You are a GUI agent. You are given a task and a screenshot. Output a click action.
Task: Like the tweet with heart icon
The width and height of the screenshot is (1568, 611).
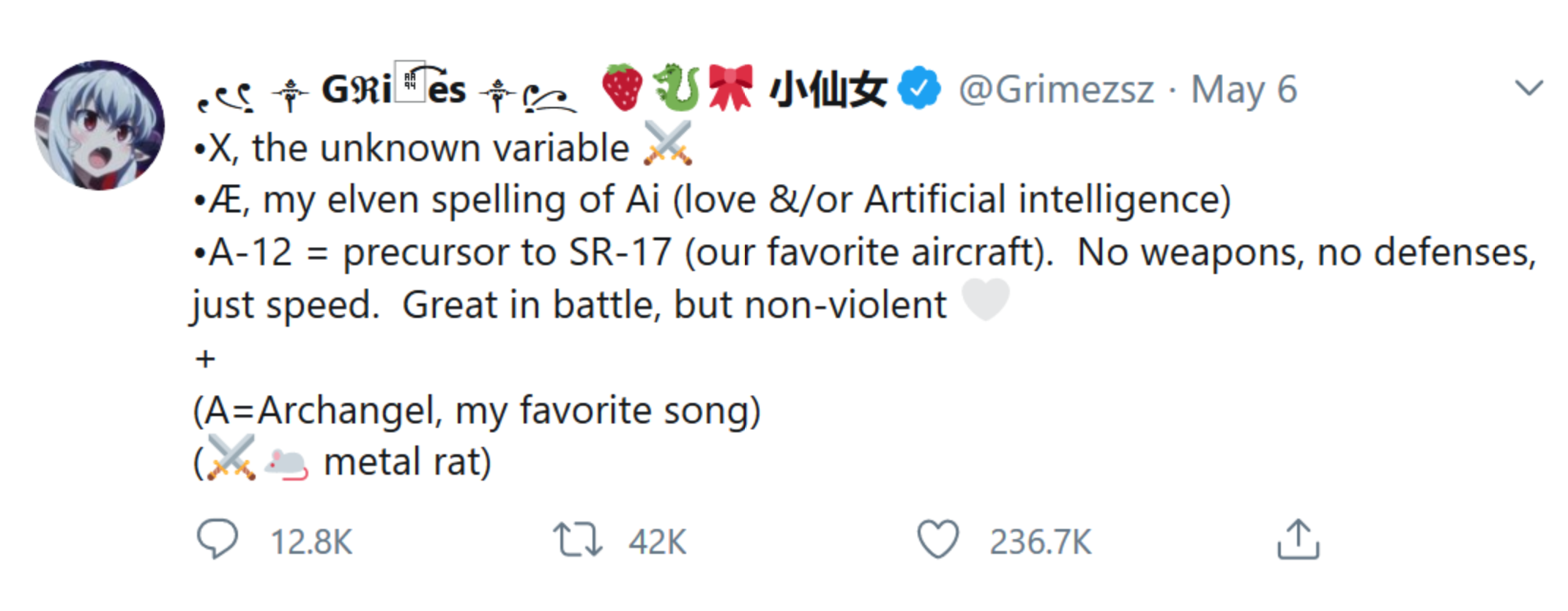tap(937, 540)
